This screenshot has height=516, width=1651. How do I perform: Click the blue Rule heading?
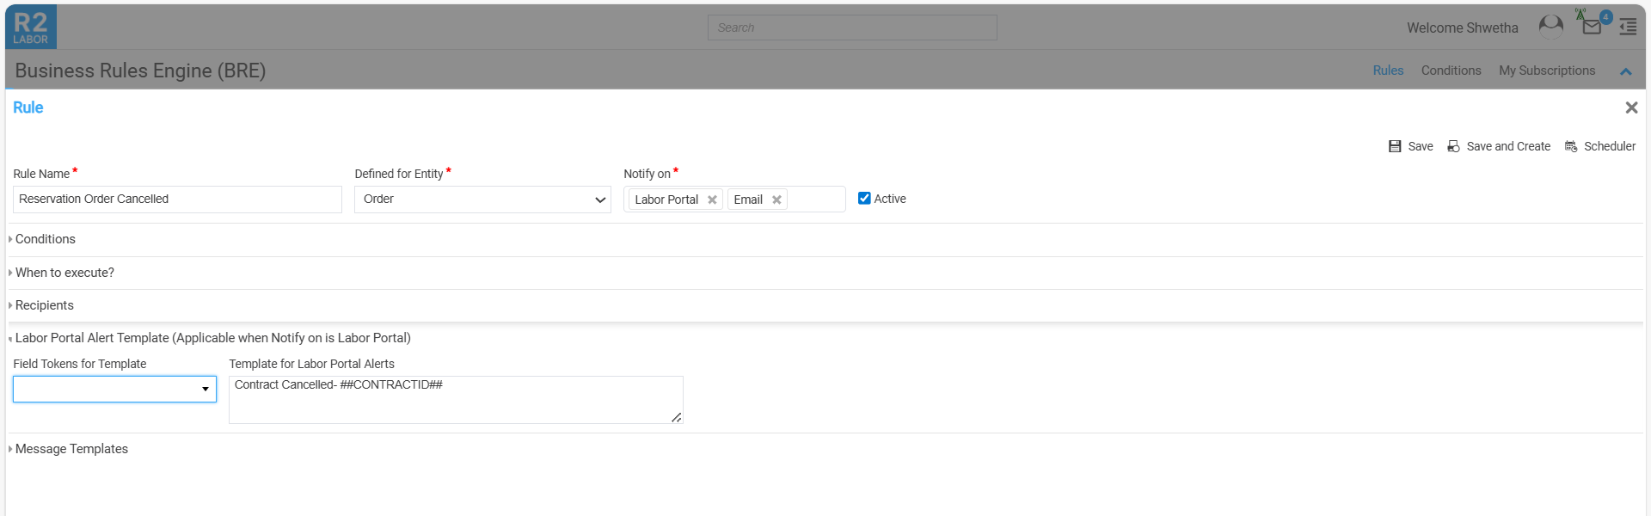(x=28, y=107)
